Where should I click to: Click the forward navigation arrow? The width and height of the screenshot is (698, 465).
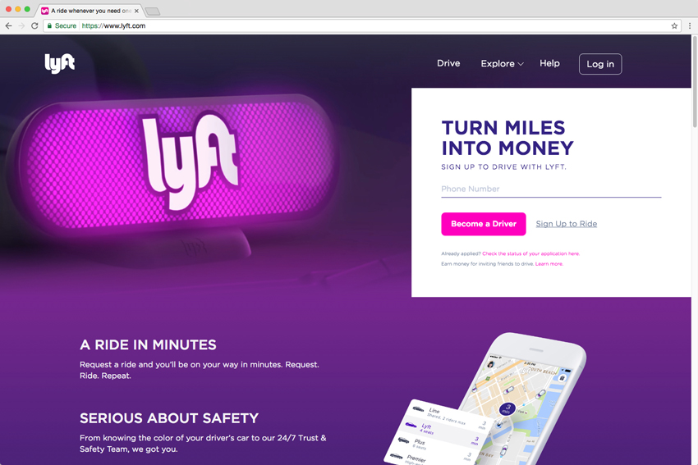click(x=21, y=25)
